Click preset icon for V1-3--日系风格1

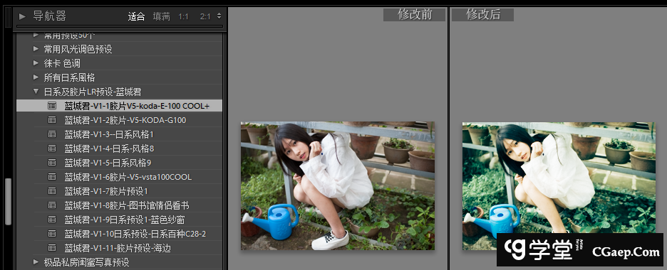pos(52,134)
